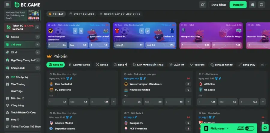The image size is (270, 133).
Task: Click the headset support icon
Action: pyautogui.click(x=265, y=128)
